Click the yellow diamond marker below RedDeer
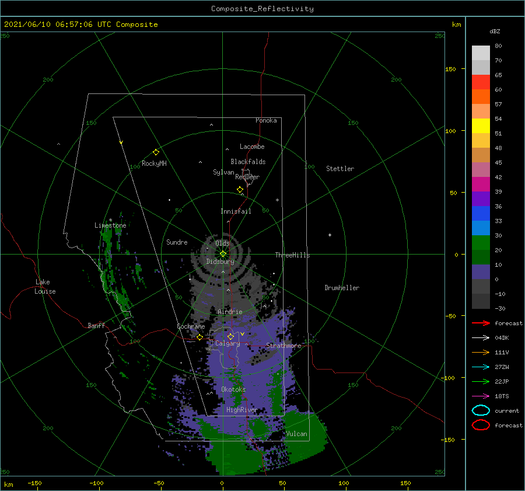The image size is (525, 491). [x=240, y=190]
